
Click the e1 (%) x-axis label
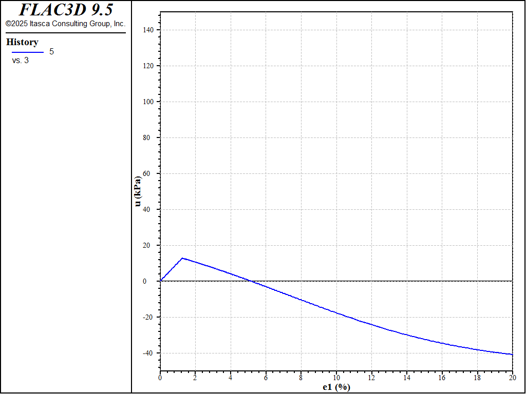tap(336, 387)
